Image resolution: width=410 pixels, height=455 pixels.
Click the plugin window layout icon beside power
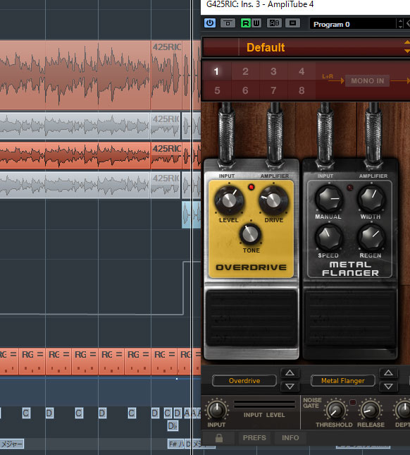click(x=228, y=23)
